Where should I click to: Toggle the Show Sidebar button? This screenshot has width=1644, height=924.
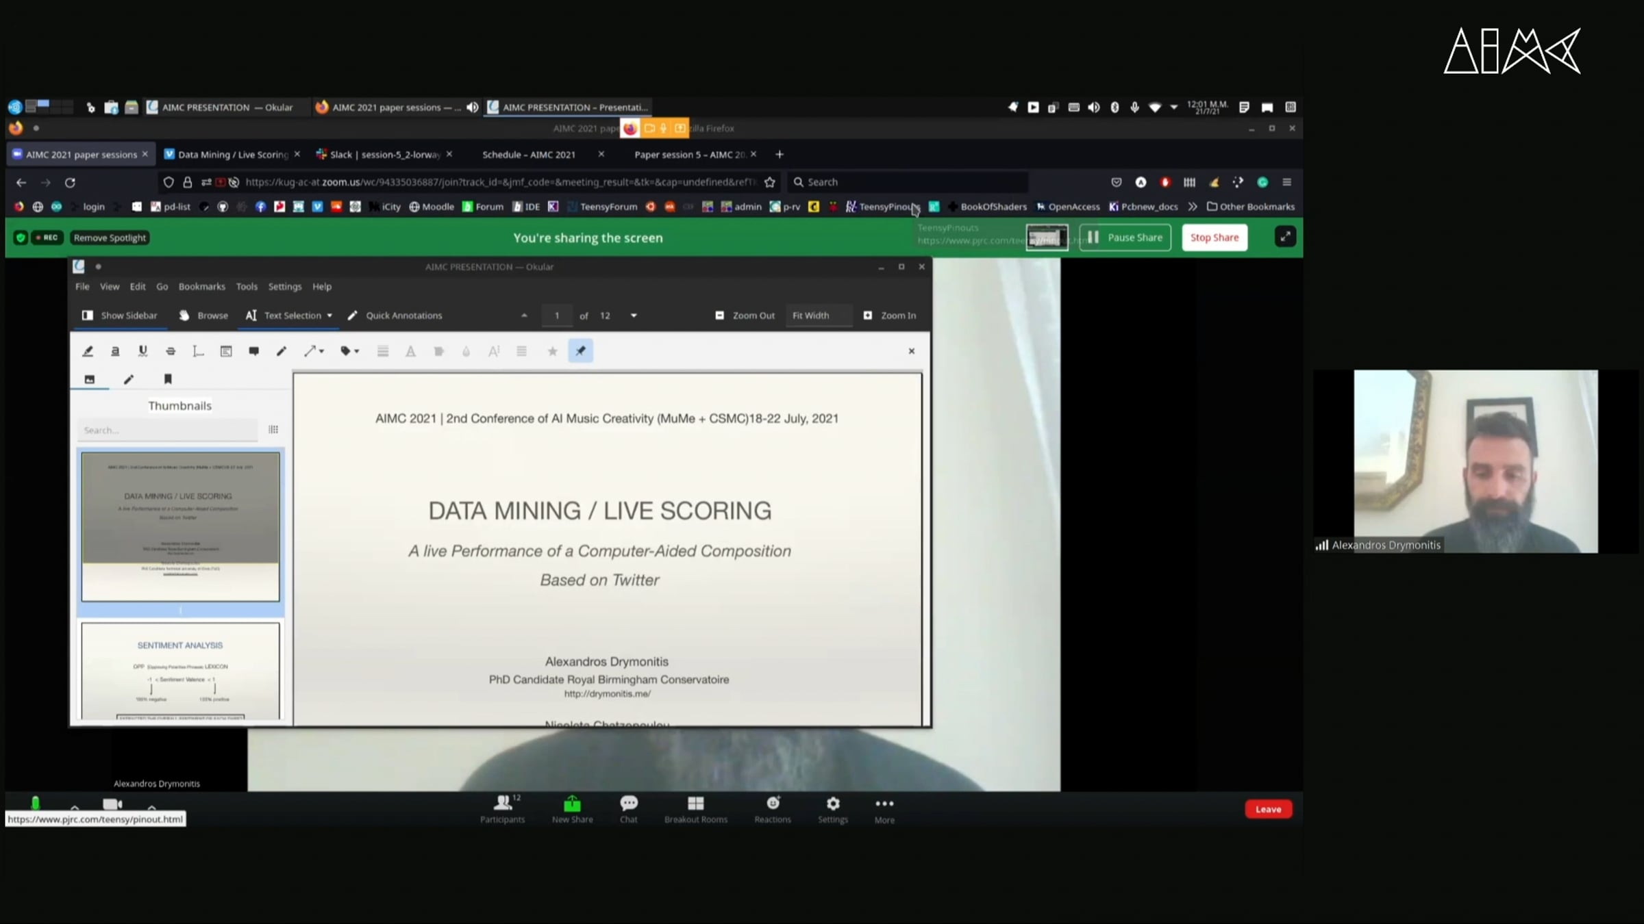click(120, 316)
